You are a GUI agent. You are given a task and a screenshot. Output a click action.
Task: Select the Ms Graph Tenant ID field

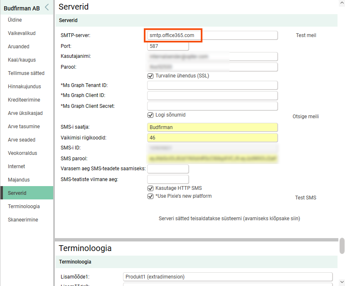[x=212, y=85]
